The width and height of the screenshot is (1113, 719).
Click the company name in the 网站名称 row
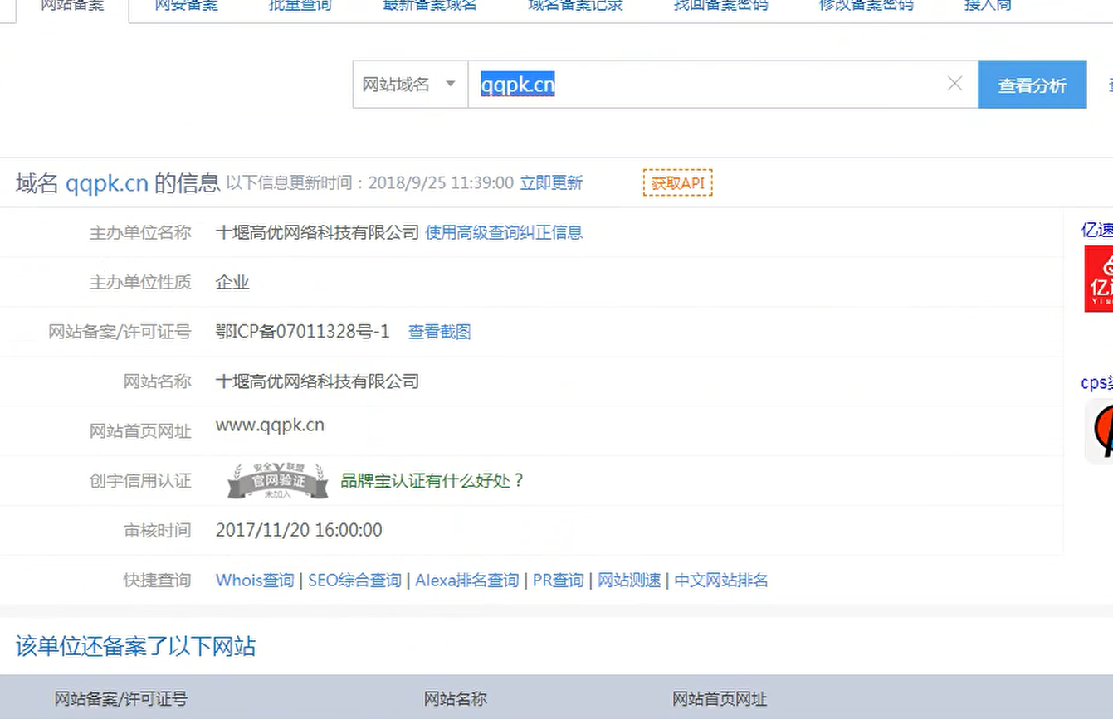click(x=317, y=382)
